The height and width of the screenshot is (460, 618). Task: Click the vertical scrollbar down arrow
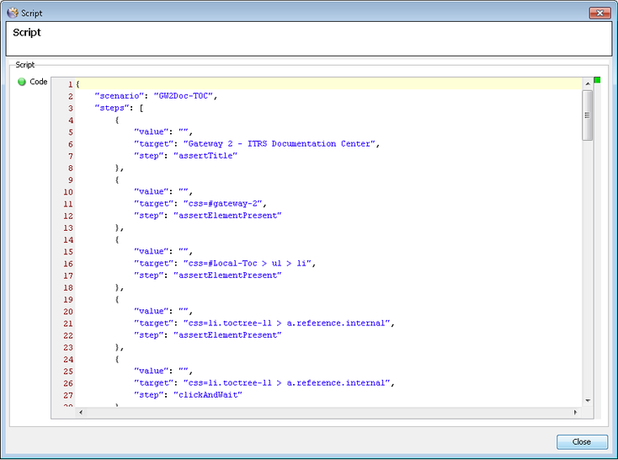(x=588, y=401)
